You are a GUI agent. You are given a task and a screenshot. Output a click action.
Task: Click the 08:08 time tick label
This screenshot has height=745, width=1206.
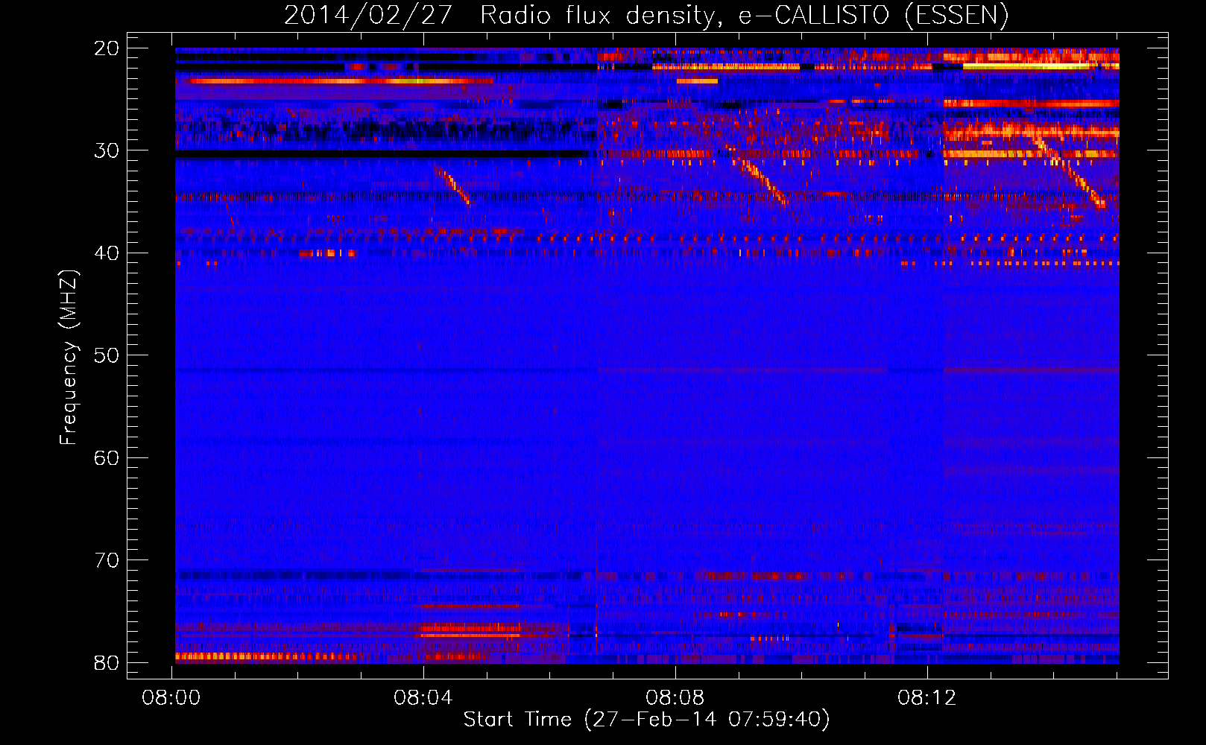[675, 698]
